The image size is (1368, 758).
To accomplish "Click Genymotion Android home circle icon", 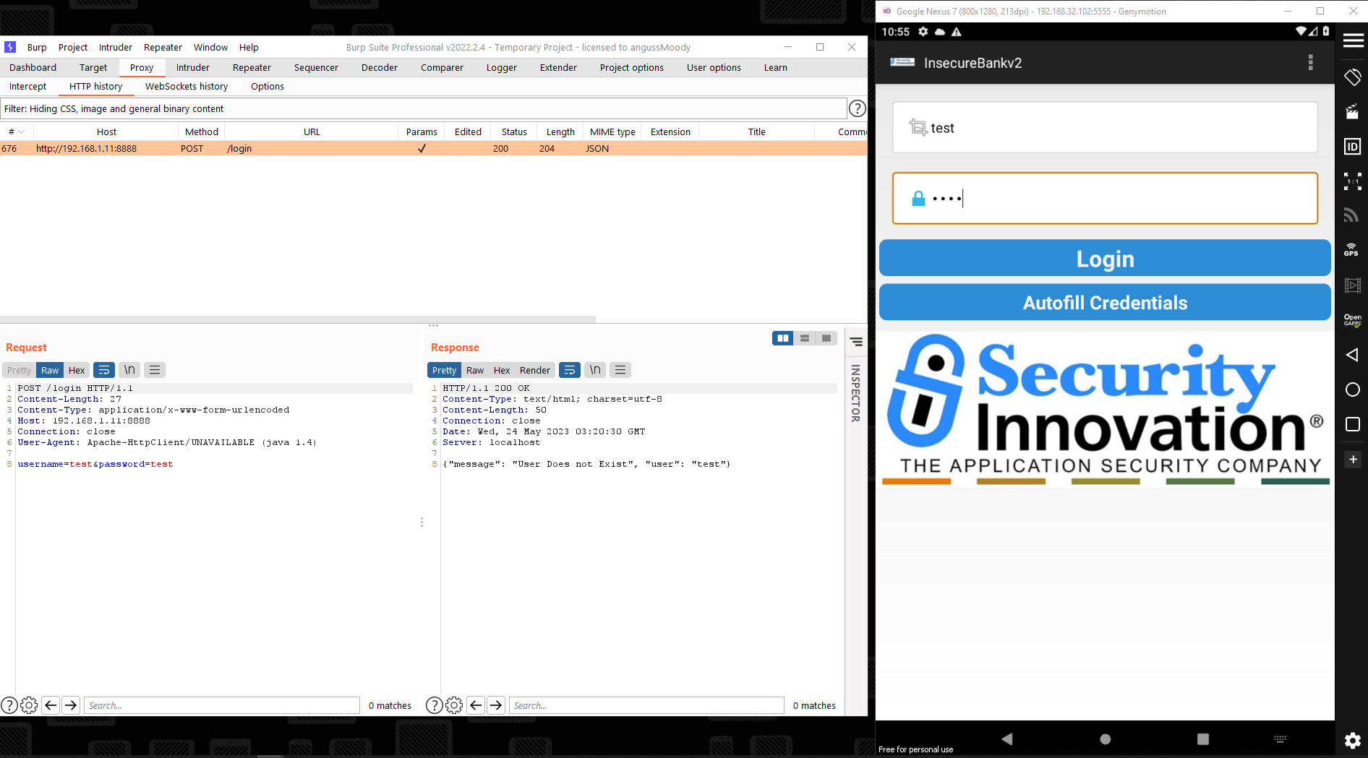I will (1352, 390).
